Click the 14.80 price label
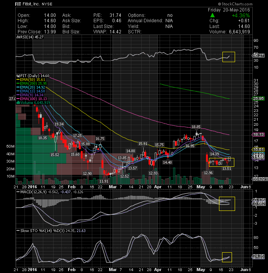The image size is (268, 273). (131, 151)
